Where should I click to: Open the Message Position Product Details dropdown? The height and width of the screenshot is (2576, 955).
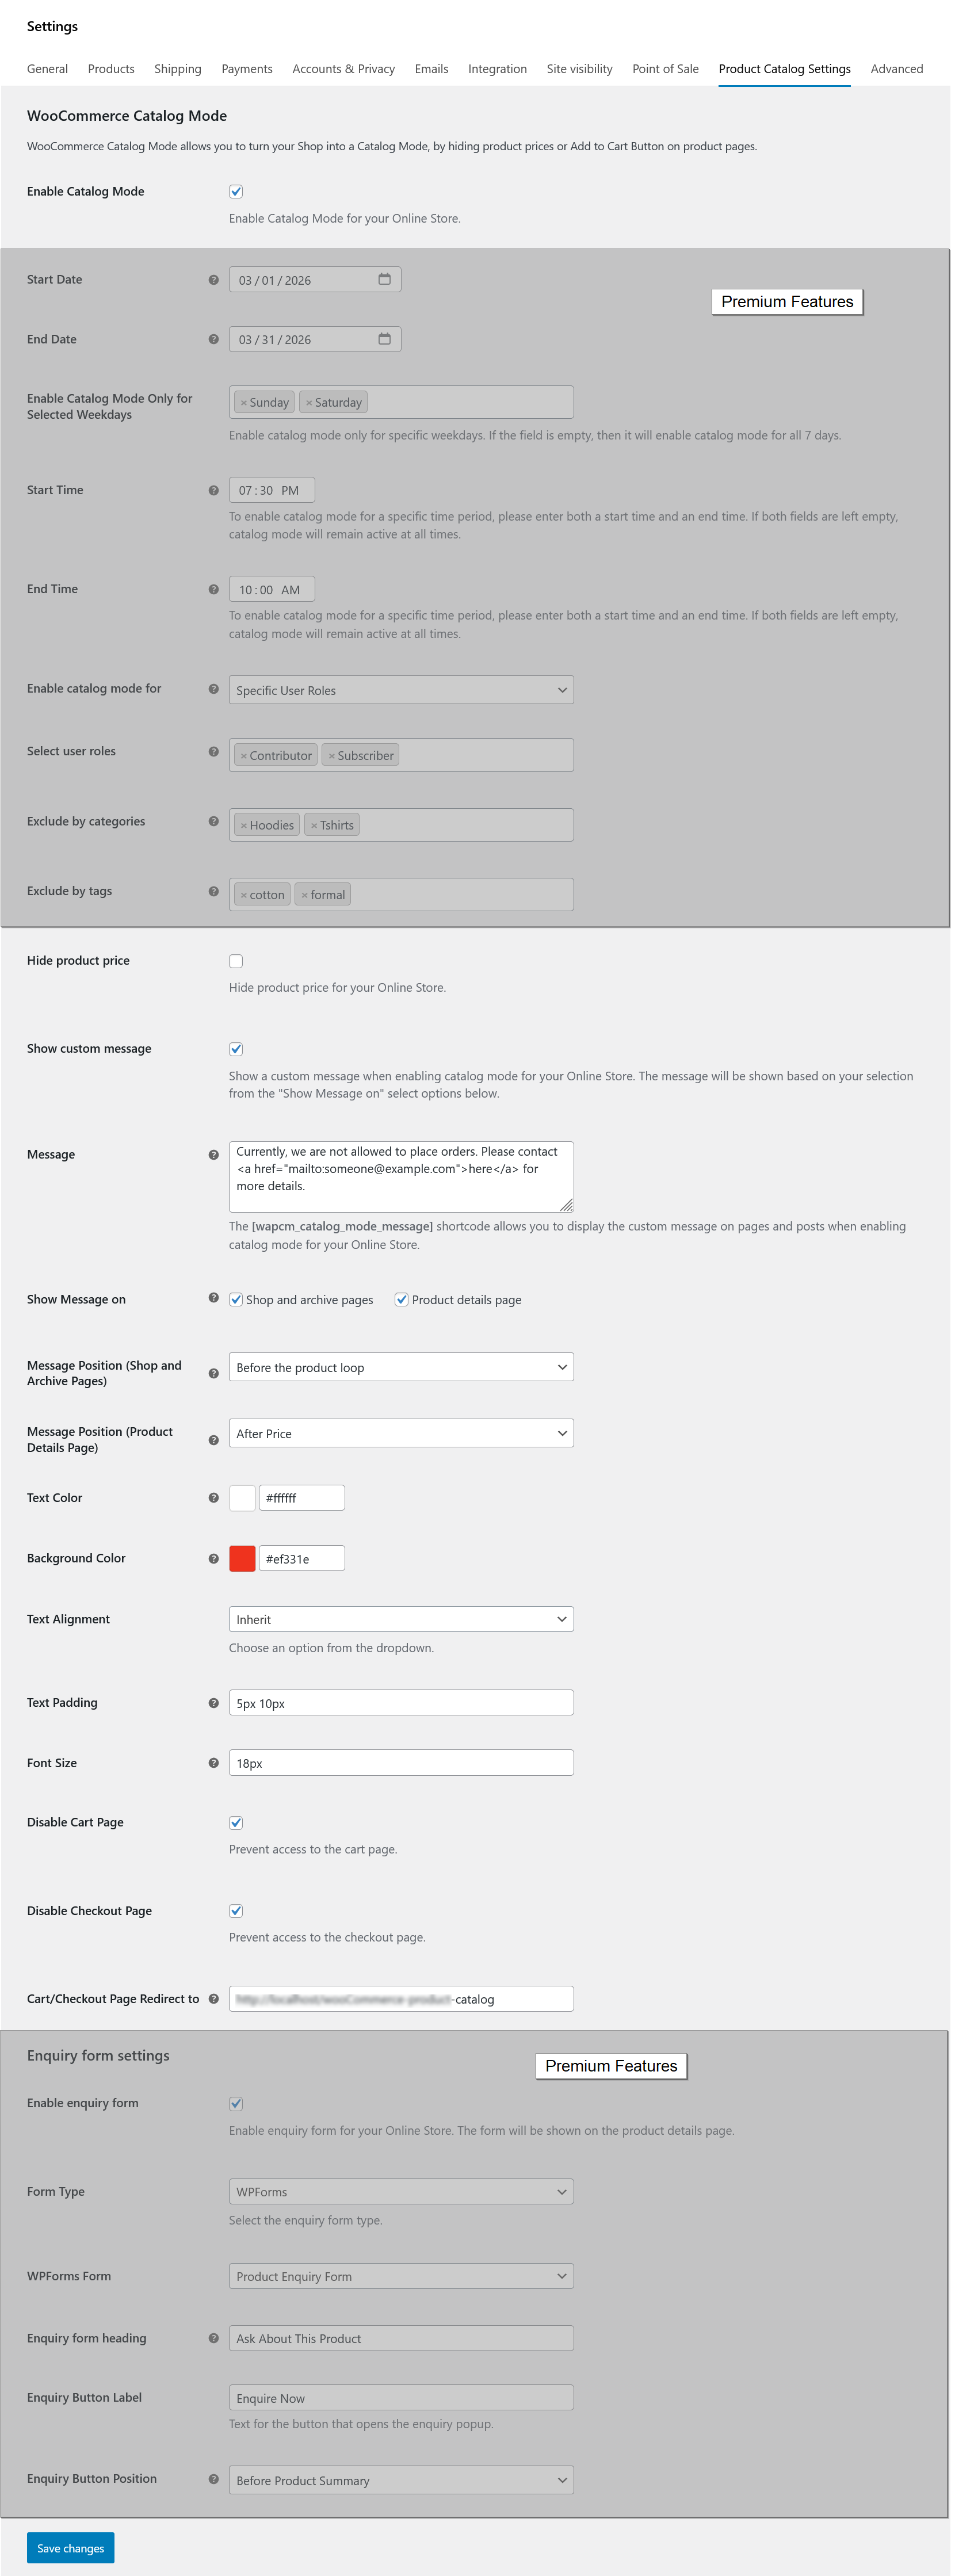coord(401,1433)
